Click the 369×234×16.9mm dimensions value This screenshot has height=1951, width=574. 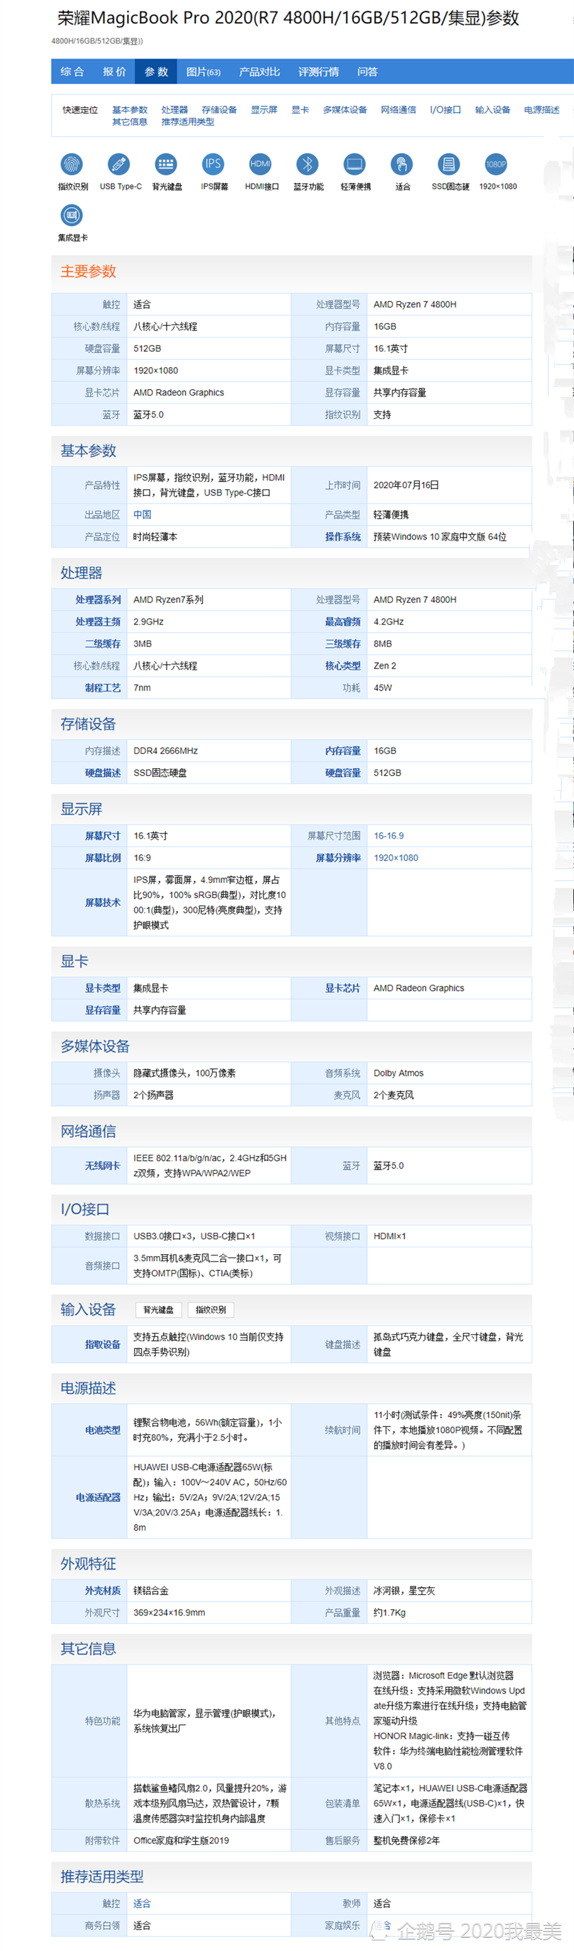(x=169, y=1612)
